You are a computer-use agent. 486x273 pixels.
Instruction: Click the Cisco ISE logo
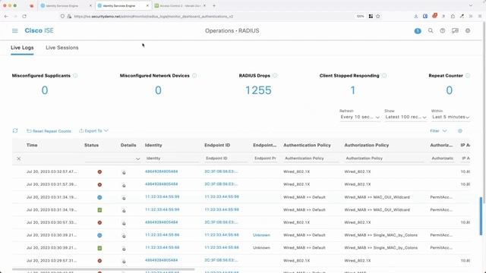(39, 30)
